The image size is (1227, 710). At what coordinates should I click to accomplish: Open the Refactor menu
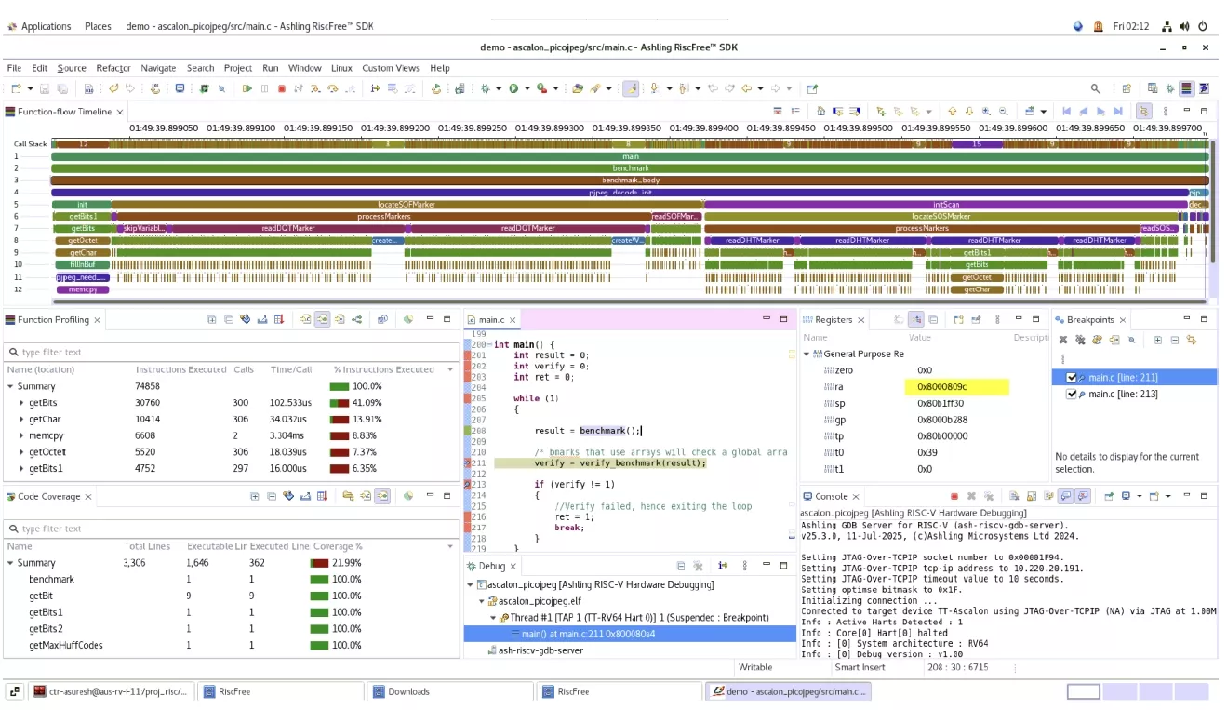point(113,68)
